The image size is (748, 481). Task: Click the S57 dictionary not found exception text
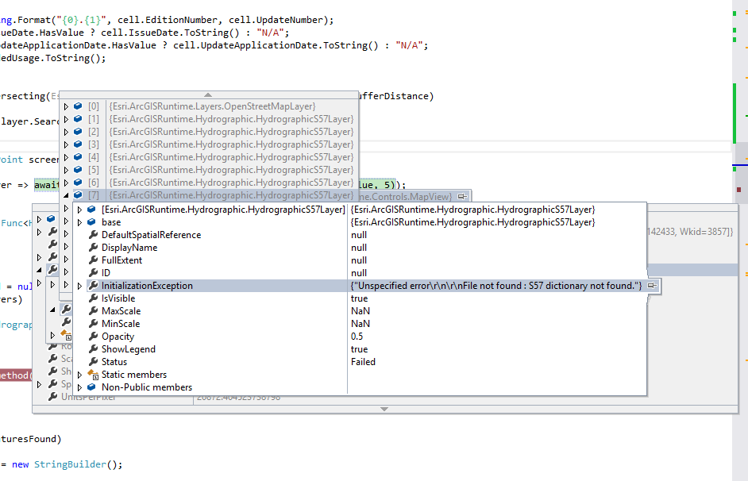[x=496, y=286]
